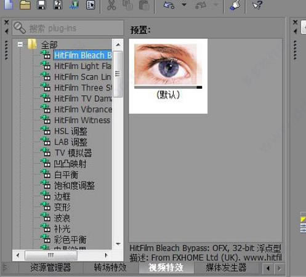Select the 边框 effect
This screenshot has width=306, height=277.
tap(62, 196)
